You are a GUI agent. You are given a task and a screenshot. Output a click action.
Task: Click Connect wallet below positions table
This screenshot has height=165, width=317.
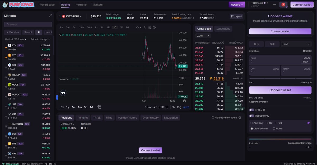coord(151,150)
